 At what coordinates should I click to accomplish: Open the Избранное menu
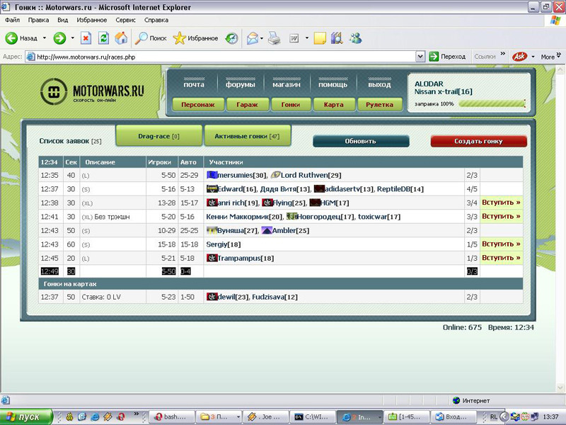pyautogui.click(x=92, y=20)
